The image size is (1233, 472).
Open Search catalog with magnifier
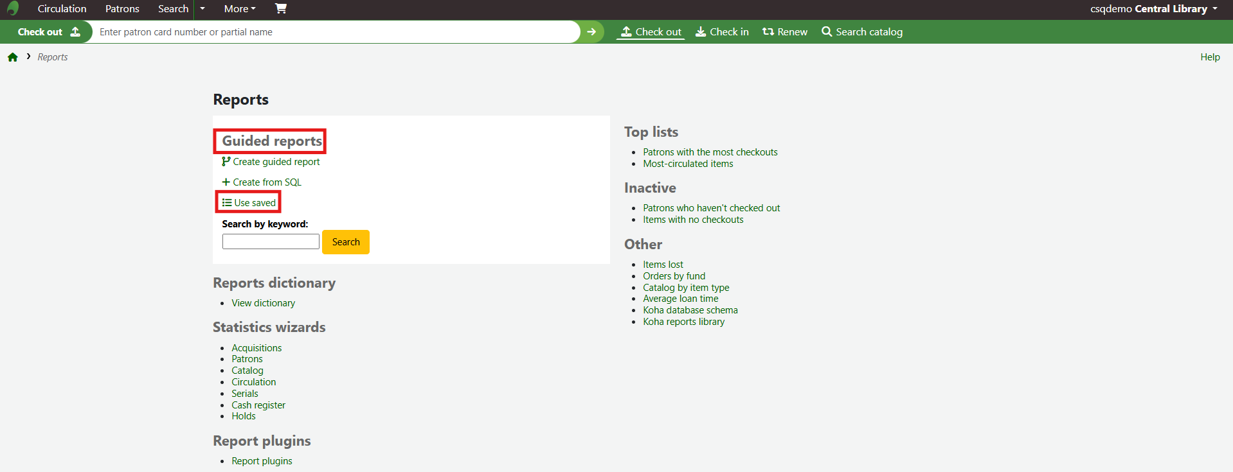[861, 31]
